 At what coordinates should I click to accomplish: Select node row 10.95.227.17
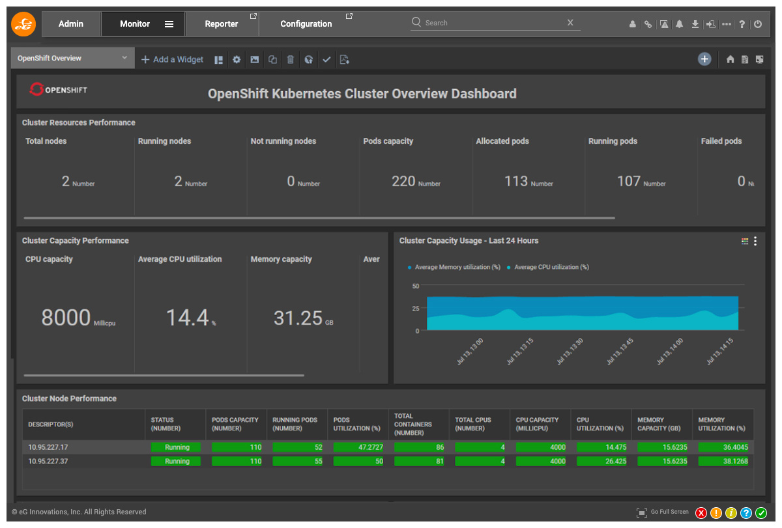click(388, 447)
